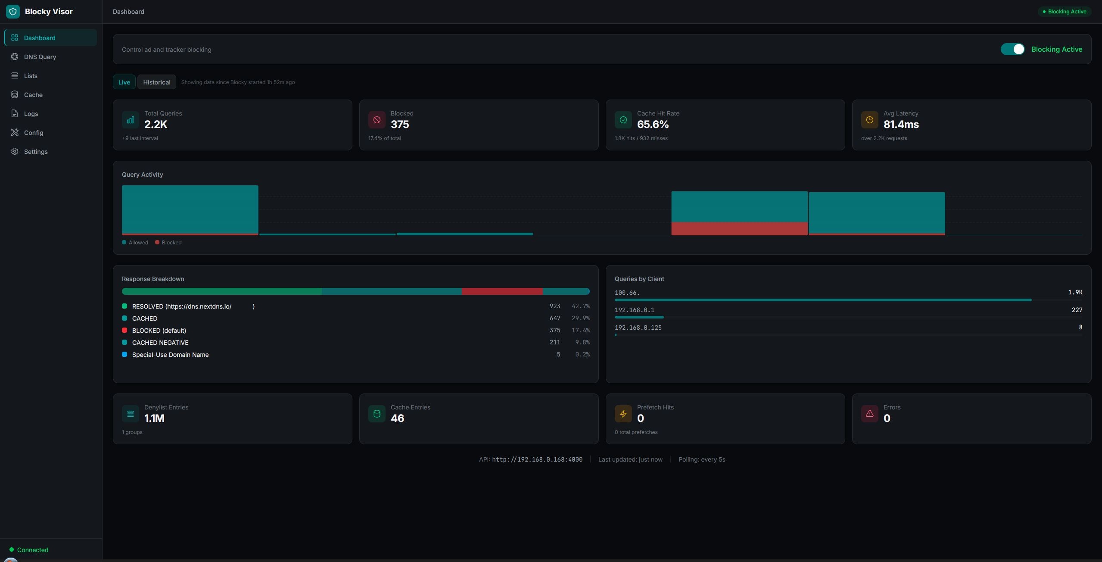Click the Lists stacked-lines icon
Screen dimensions: 1102x562
pos(15,76)
